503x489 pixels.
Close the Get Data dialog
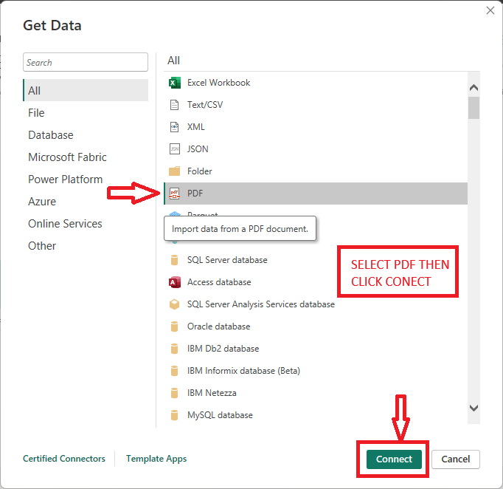pos(490,10)
